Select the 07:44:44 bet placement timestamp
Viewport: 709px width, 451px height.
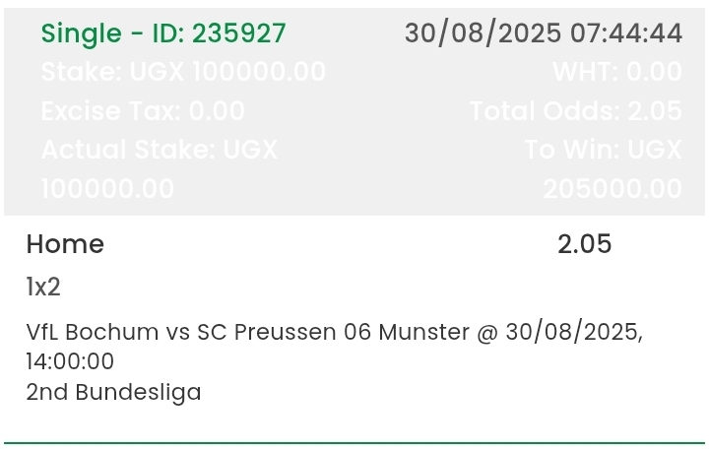[626, 33]
